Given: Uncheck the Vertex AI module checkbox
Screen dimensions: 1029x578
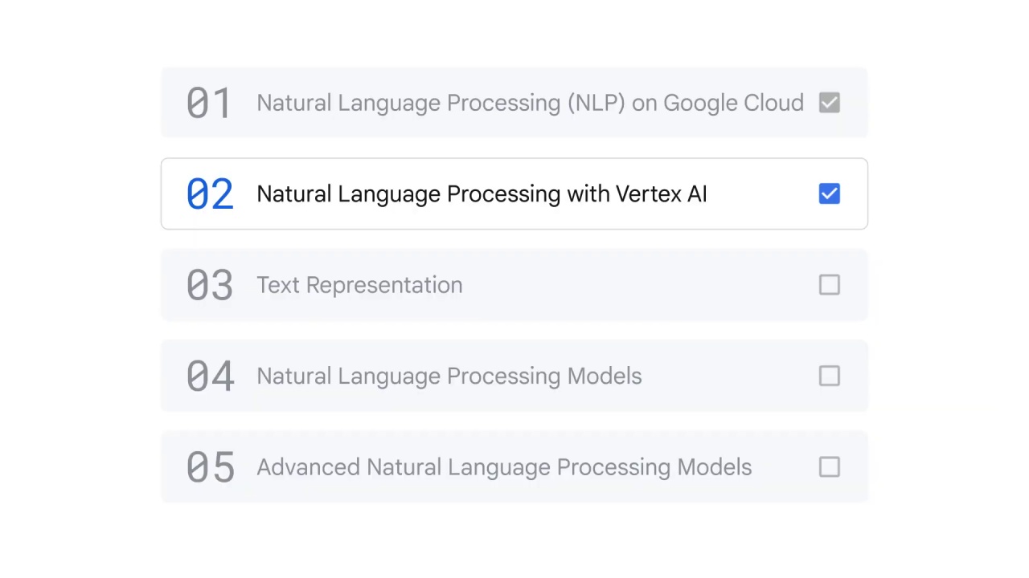Looking at the screenshot, I should point(829,193).
